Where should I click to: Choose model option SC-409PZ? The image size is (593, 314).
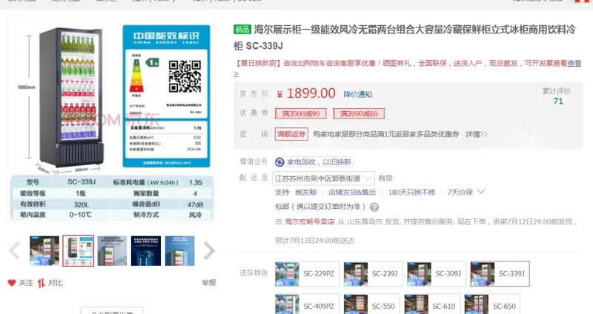pyautogui.click(x=307, y=305)
